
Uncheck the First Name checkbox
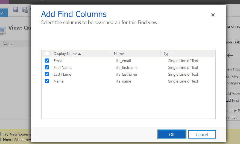pyautogui.click(x=47, y=67)
